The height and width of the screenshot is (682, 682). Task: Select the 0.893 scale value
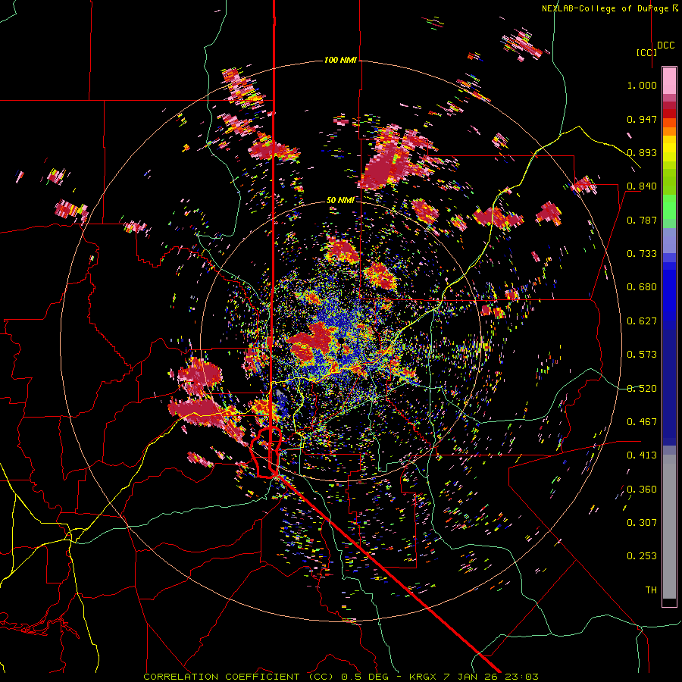pos(642,152)
